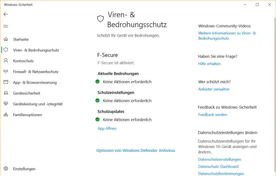Go to Startseite in sidebar
The image size is (276, 176).
coord(21,39)
